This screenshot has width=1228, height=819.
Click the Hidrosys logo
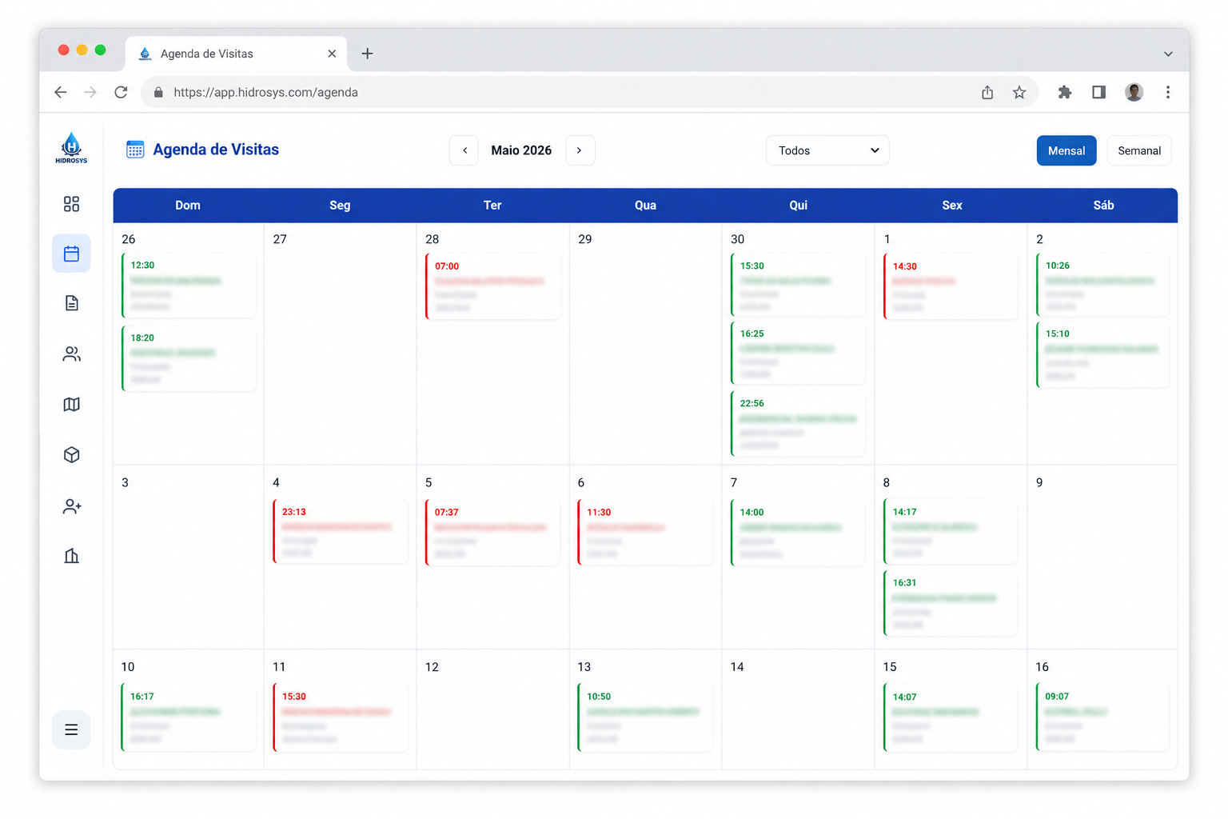pyautogui.click(x=71, y=148)
